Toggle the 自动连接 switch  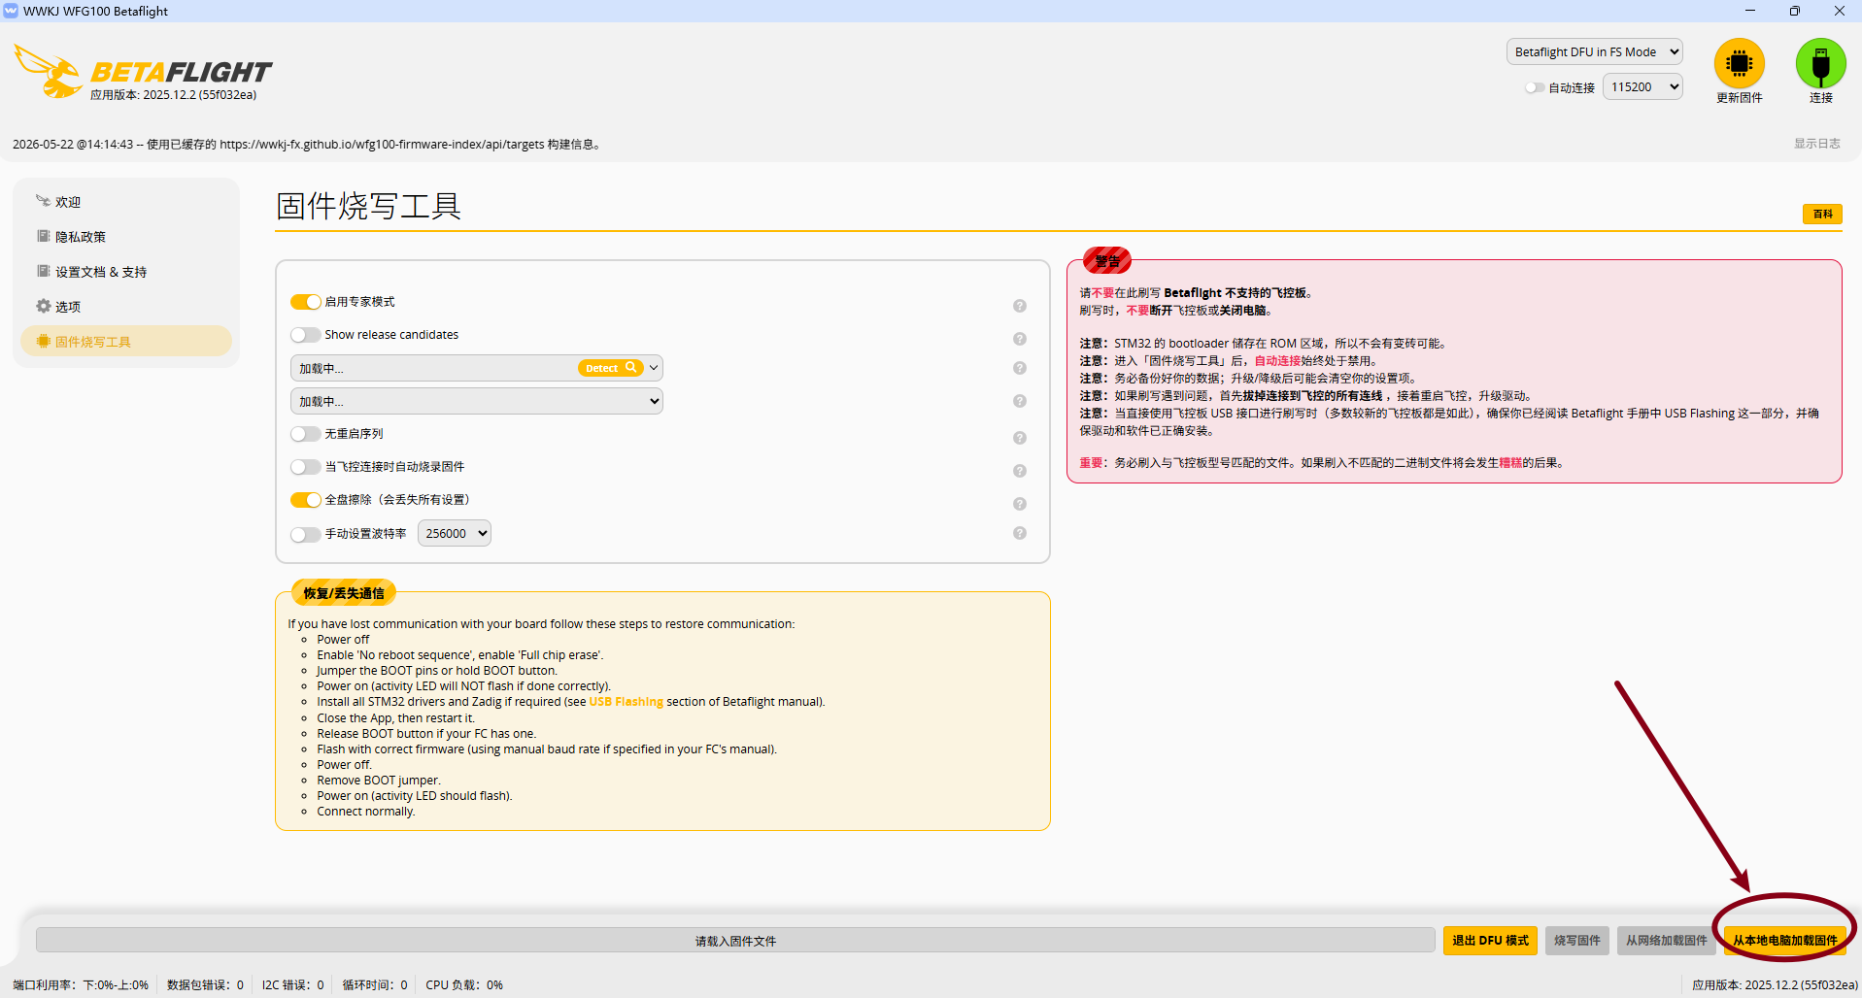1535,87
